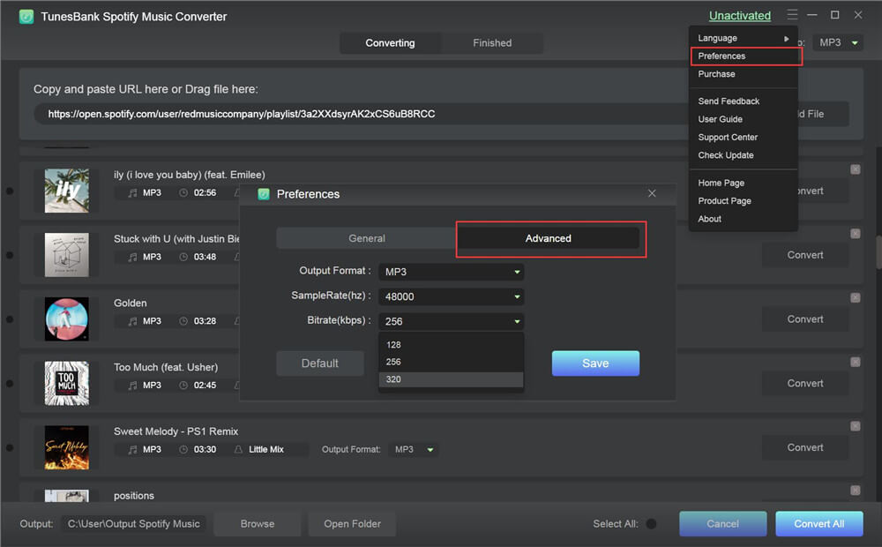The height and width of the screenshot is (547, 882).
Task: Close the Preferences dialog with X
Action: point(652,193)
